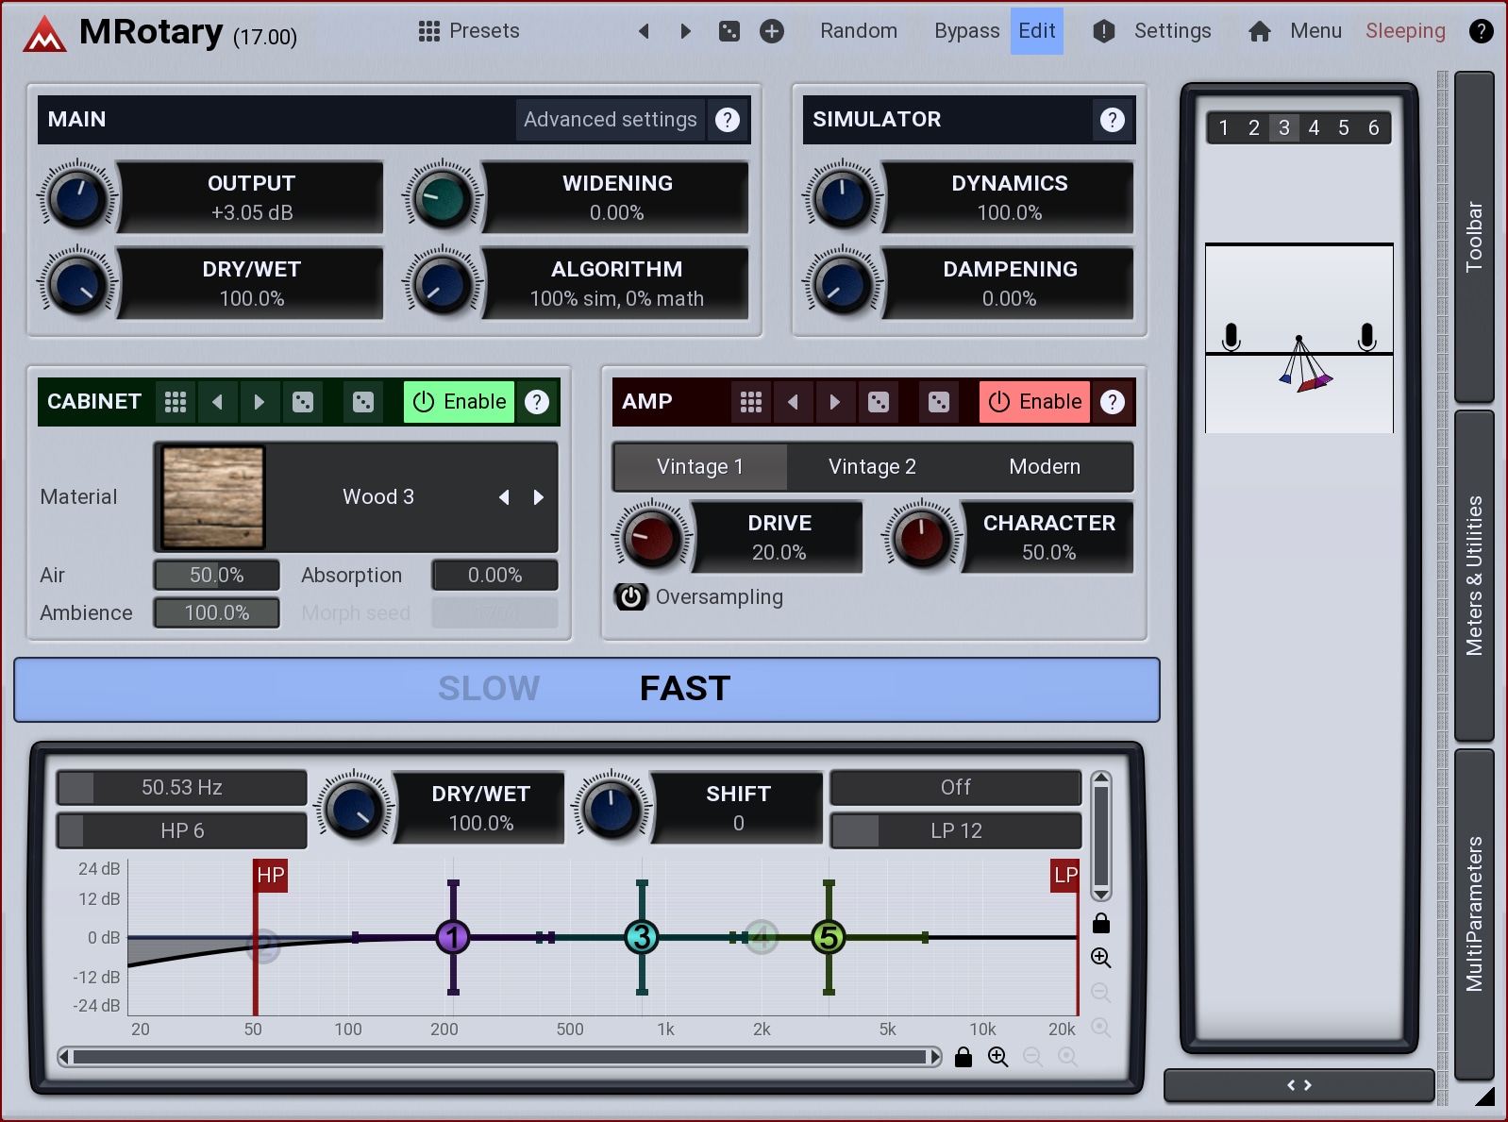Open the Amp presets grid icon

point(751,402)
